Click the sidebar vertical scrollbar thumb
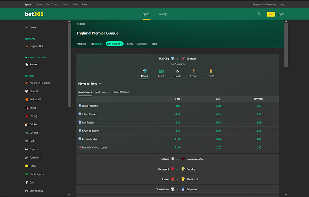The height and width of the screenshot is (197, 309). tap(69, 65)
